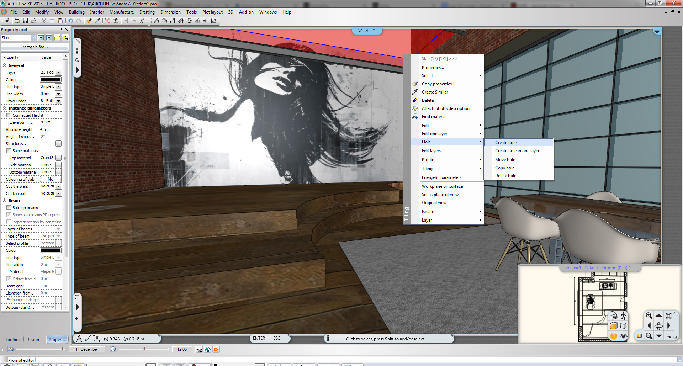Click the Top material browse button

(58, 158)
